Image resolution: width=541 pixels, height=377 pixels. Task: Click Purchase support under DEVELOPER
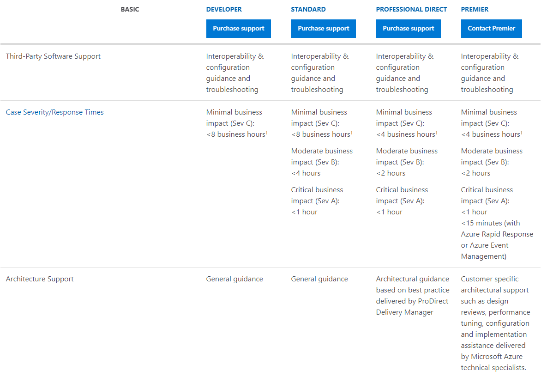tap(238, 28)
